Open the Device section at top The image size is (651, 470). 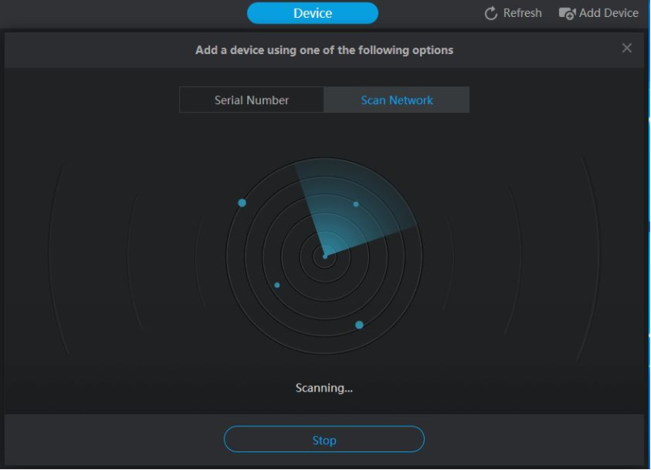313,13
